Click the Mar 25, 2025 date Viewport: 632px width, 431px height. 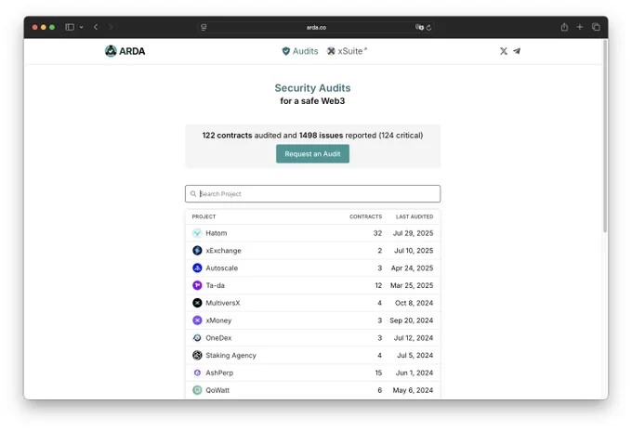click(412, 285)
